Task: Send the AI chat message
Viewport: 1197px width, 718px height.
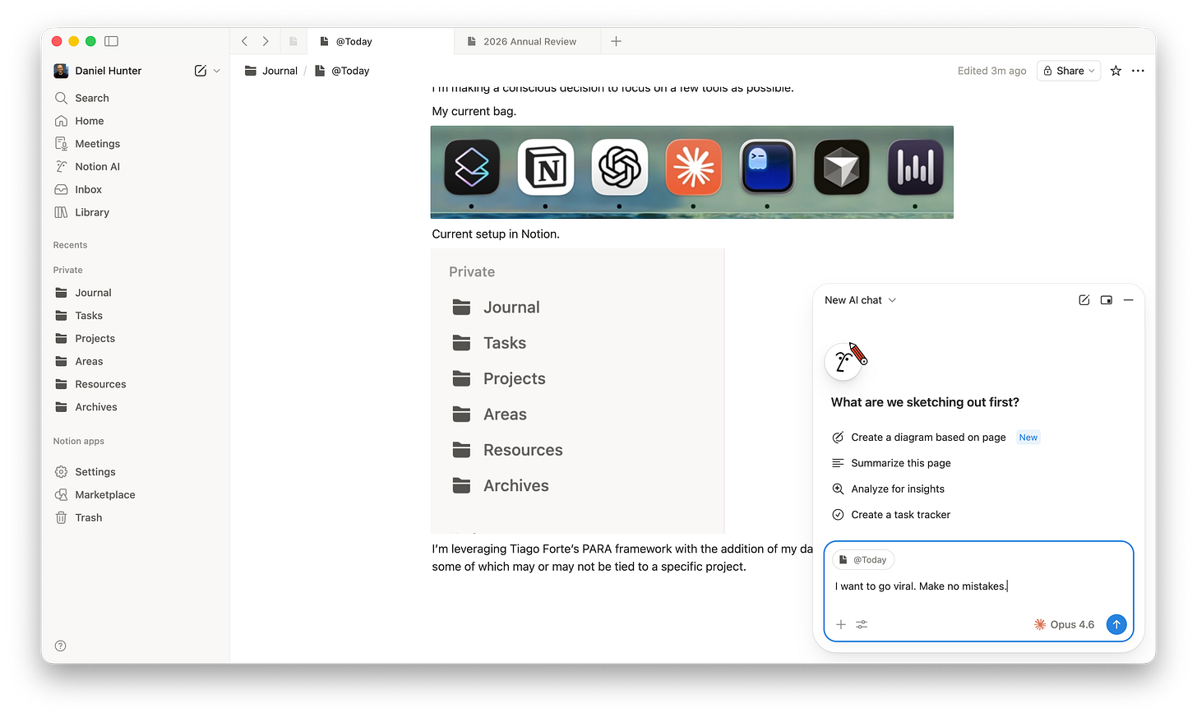Action: pos(1116,625)
